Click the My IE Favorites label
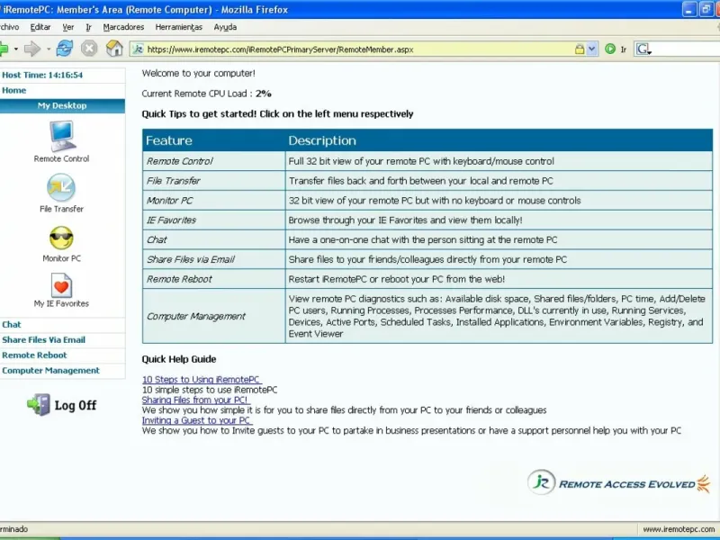This screenshot has width=720, height=540. (61, 303)
